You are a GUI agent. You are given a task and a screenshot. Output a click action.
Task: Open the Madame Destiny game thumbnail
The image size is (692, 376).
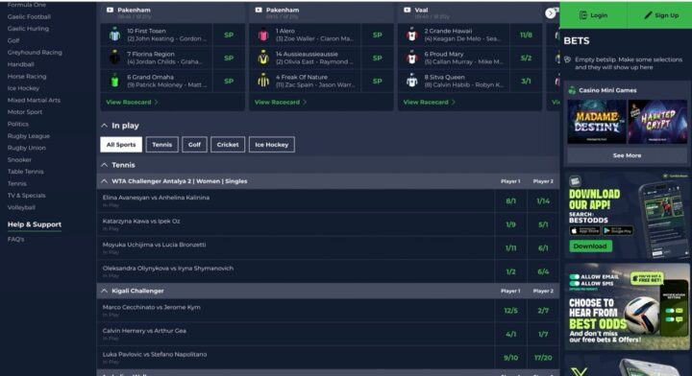597,122
